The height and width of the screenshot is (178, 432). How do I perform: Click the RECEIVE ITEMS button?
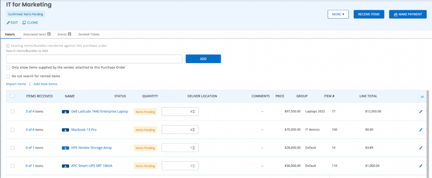pyautogui.click(x=369, y=14)
